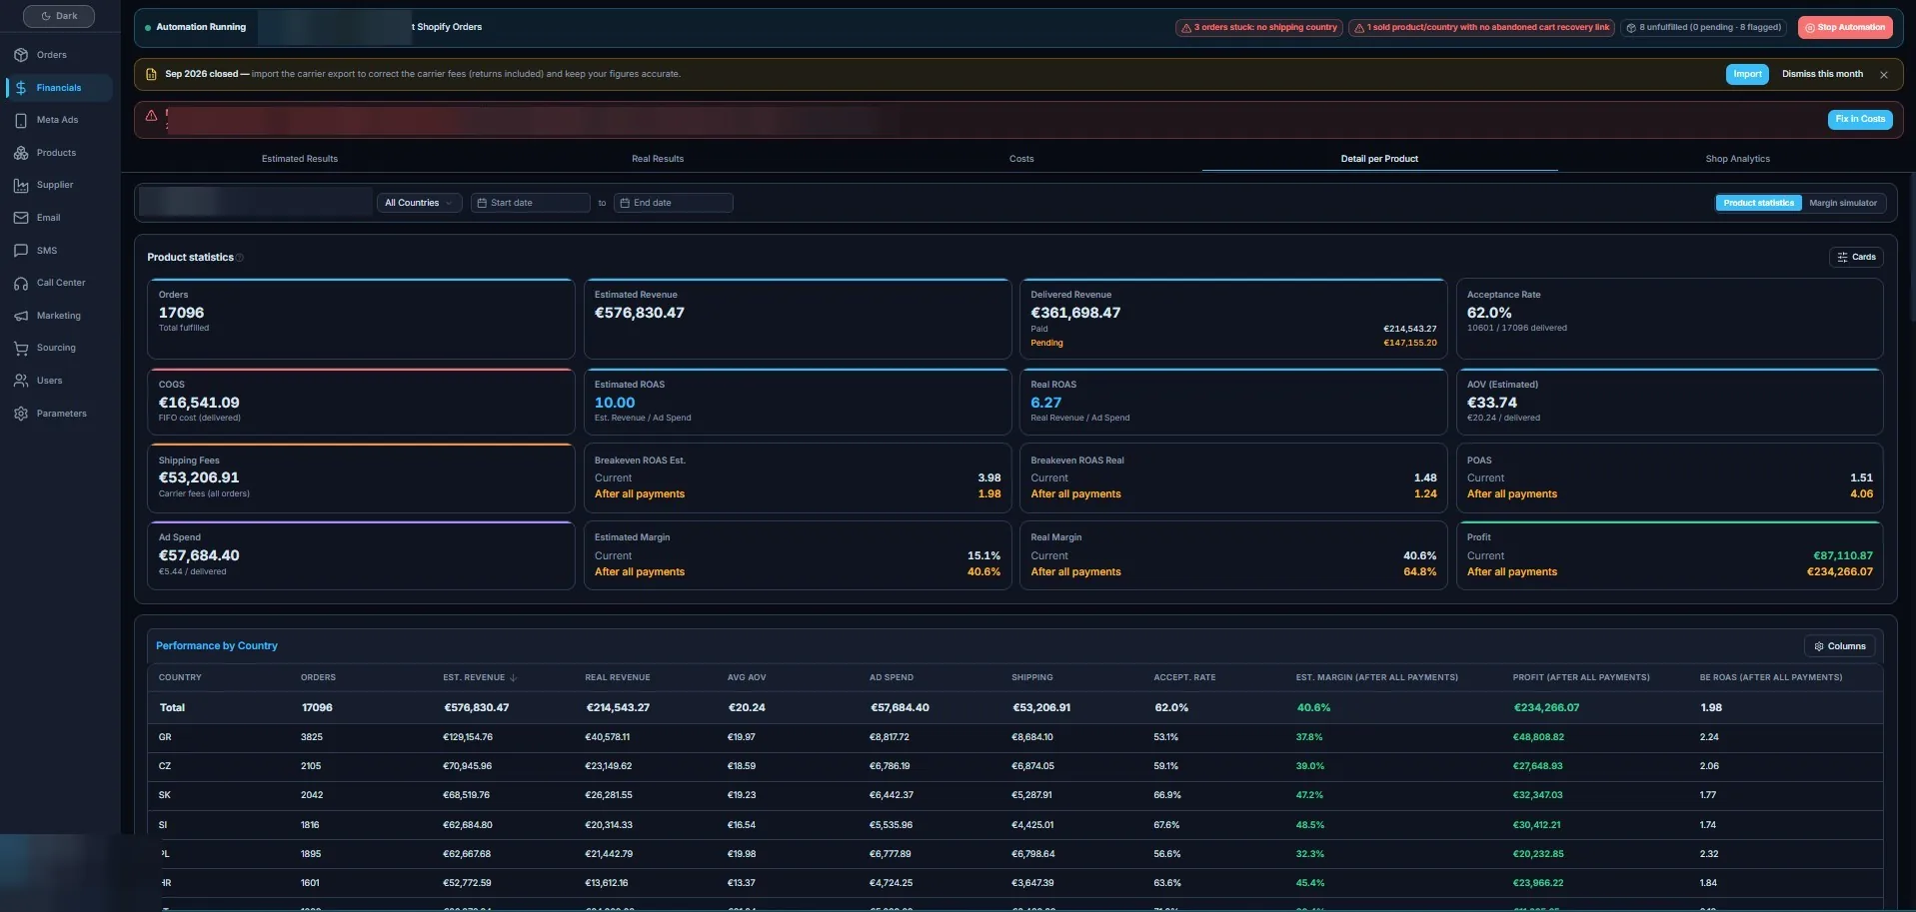The image size is (1916, 912).
Task: Open Marketing megaphone icon
Action: (x=21, y=316)
